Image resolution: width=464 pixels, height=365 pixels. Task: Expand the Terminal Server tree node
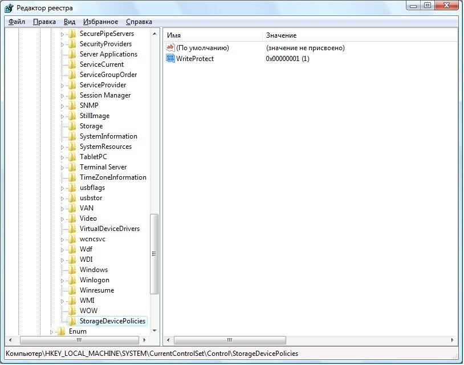62,168
